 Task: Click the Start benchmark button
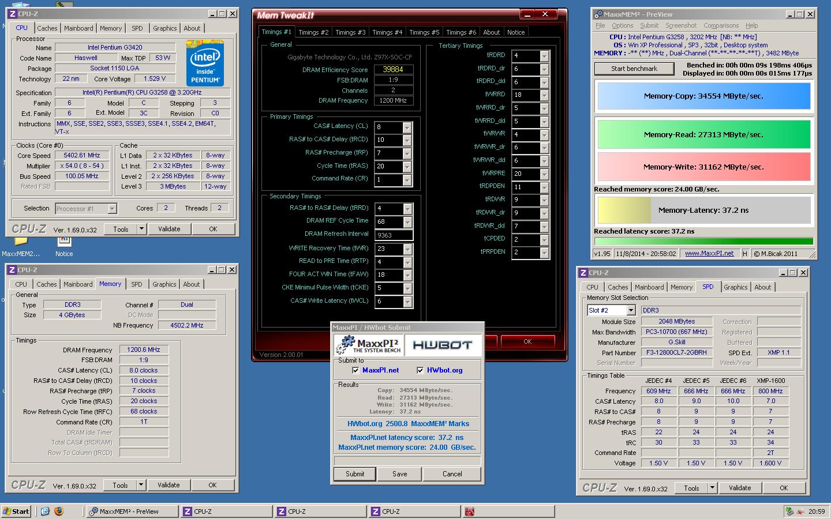[634, 69]
